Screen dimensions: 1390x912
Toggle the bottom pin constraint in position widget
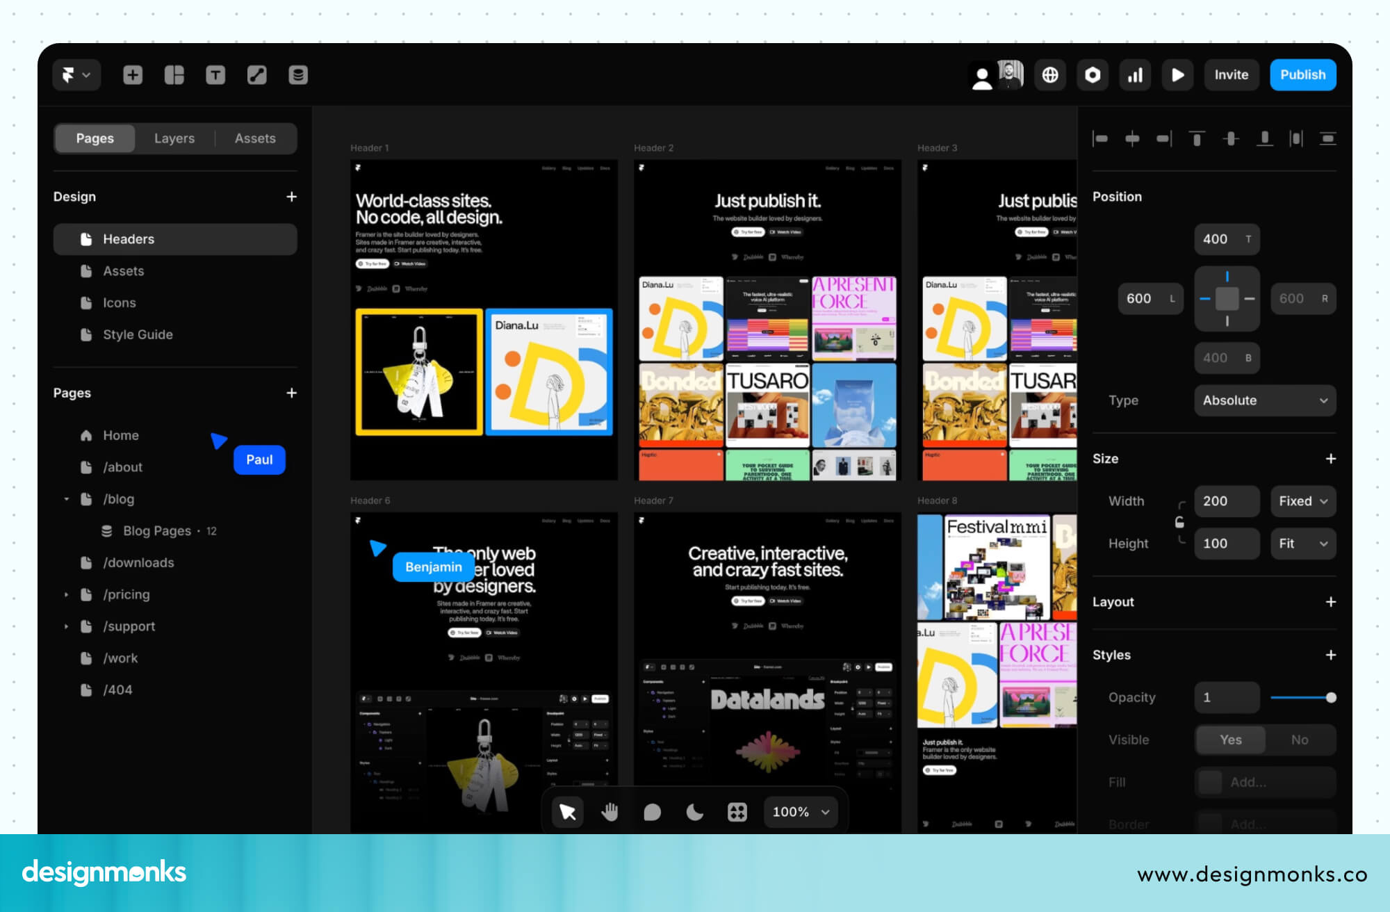1227,321
